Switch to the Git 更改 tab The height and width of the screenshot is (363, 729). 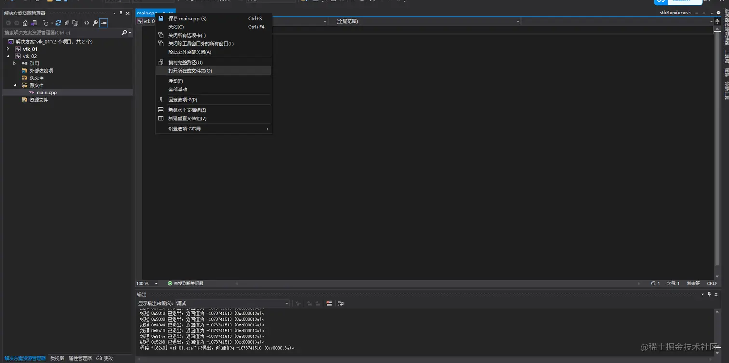point(105,358)
